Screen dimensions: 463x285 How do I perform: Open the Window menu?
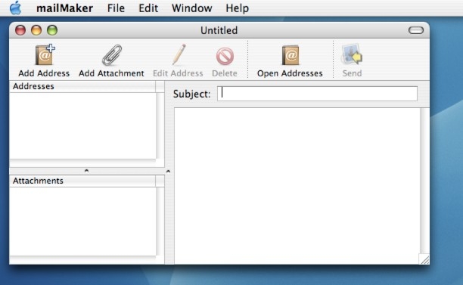(x=192, y=8)
